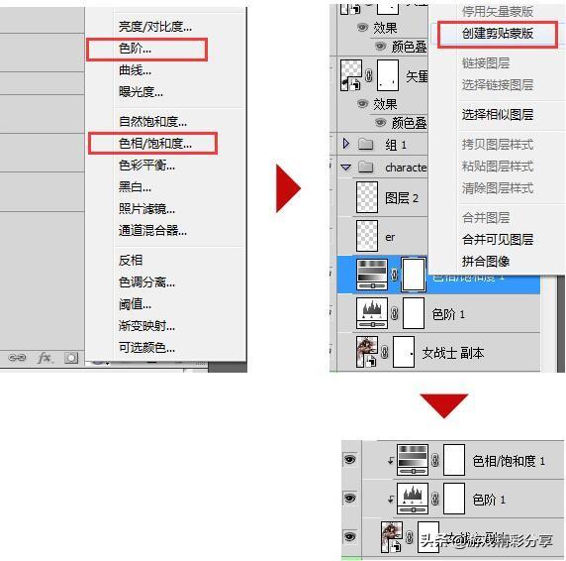This screenshot has height=561, width=566.
Task: Click the checkered thumbnail of the 矢量 layer
Action: click(351, 75)
